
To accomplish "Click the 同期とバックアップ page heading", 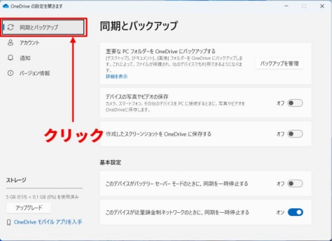I will [x=139, y=26].
